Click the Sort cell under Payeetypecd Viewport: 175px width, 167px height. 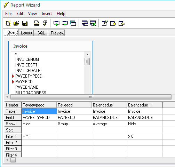coord(39,130)
